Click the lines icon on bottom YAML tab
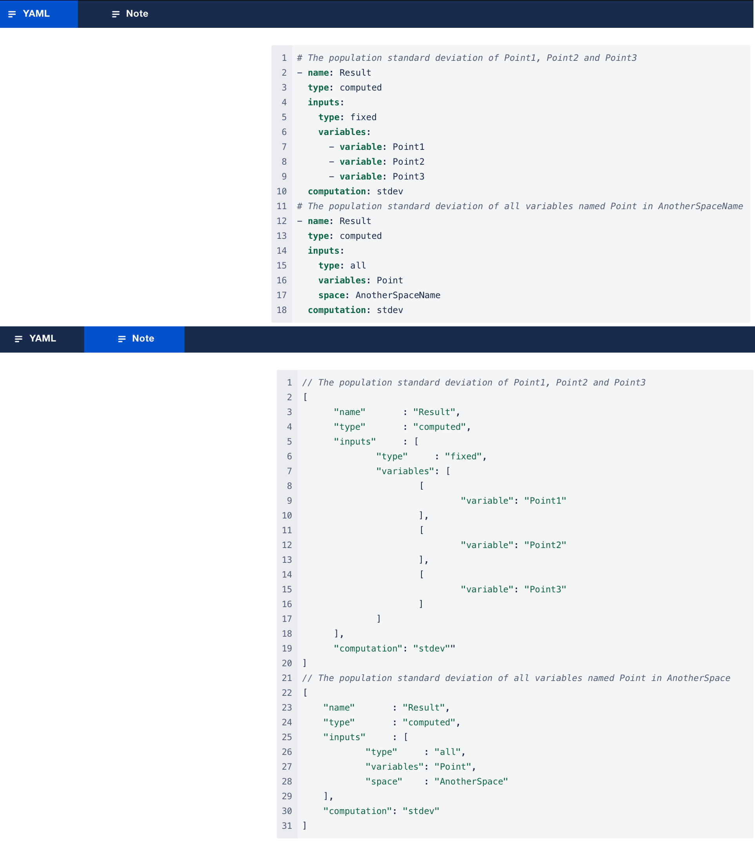 click(x=18, y=339)
